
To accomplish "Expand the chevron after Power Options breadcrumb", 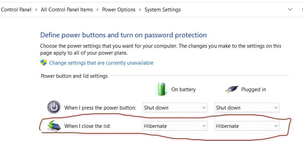I will coord(140,10).
